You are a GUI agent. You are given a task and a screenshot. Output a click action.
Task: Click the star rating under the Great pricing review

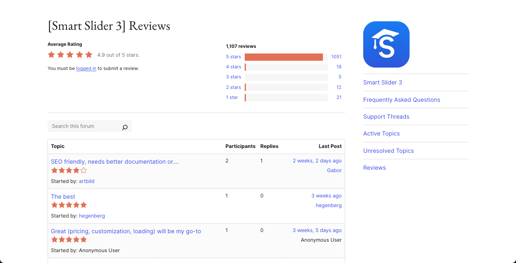[69, 240]
